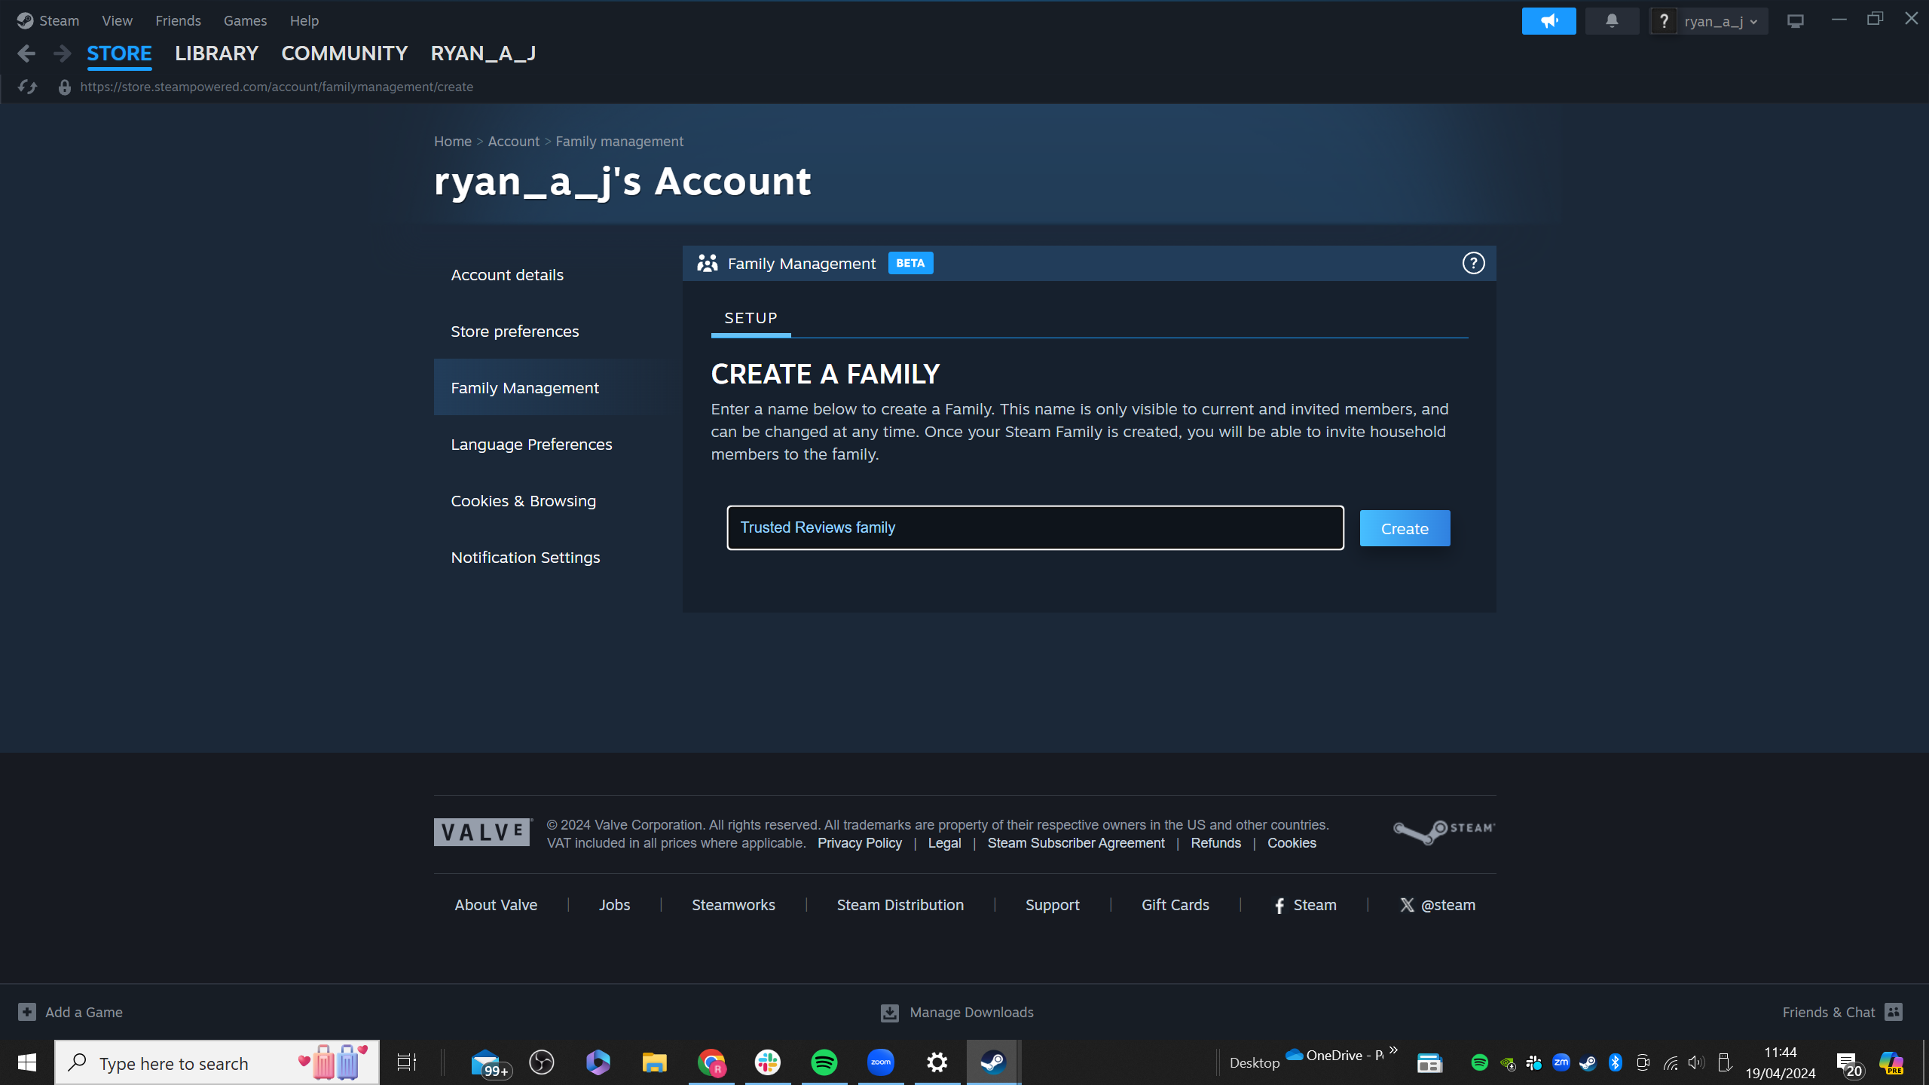Expand the ryan_a_j account dropdown
The height and width of the screenshot is (1085, 1929).
tap(1722, 21)
